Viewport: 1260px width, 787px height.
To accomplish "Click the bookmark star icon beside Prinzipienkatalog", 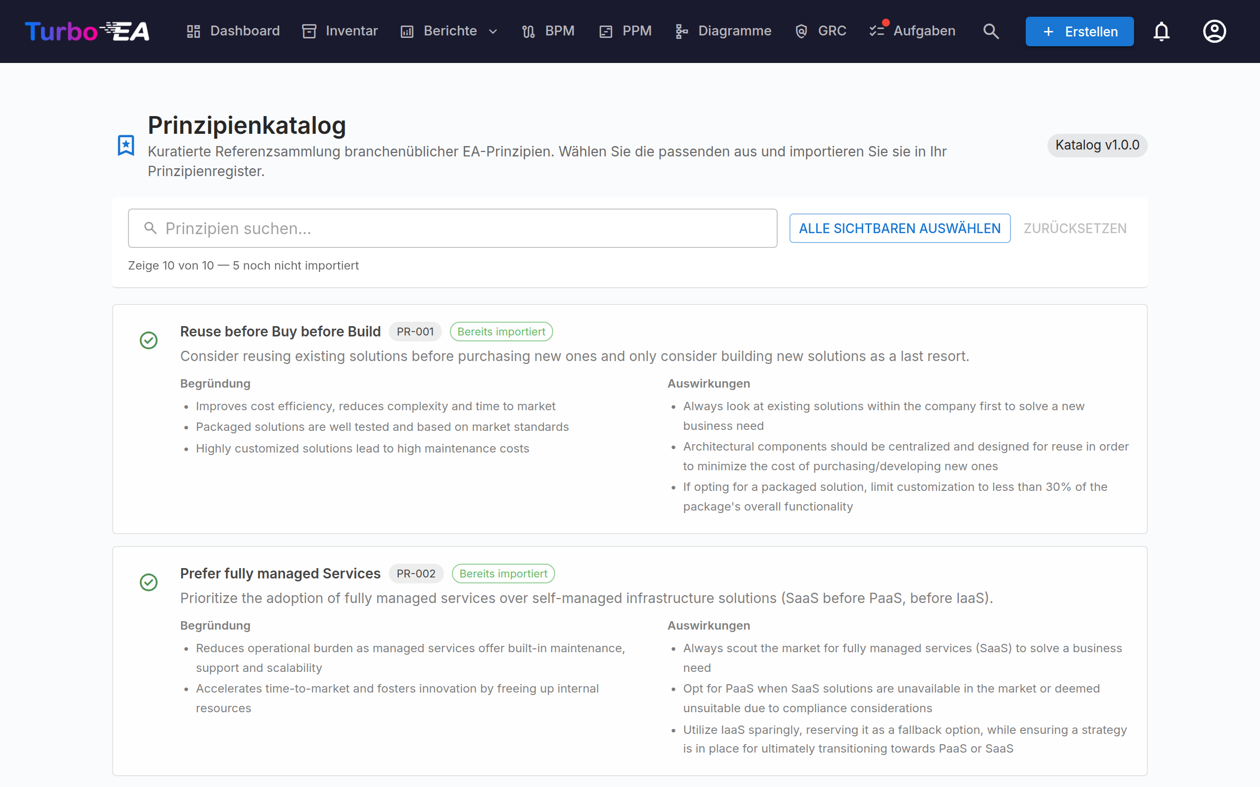I will 126,145.
